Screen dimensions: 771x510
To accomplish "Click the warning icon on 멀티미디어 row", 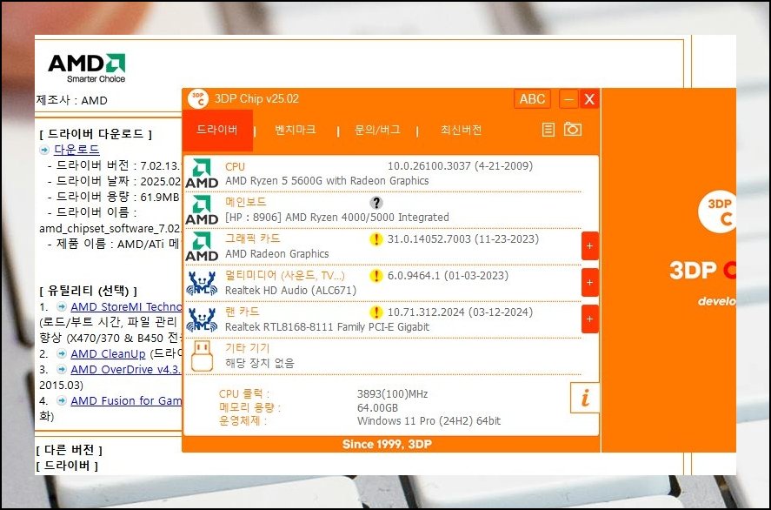I will (x=376, y=276).
